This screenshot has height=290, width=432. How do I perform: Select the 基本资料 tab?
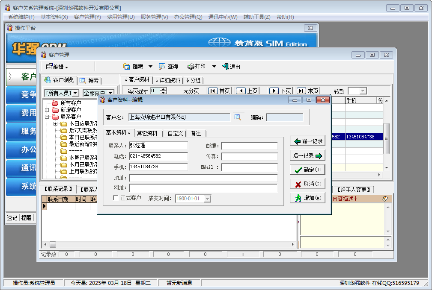tap(118, 132)
